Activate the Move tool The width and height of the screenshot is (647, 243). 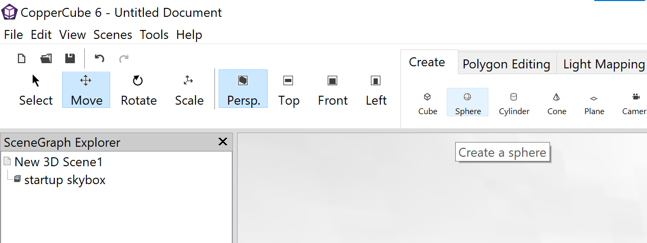pos(86,90)
